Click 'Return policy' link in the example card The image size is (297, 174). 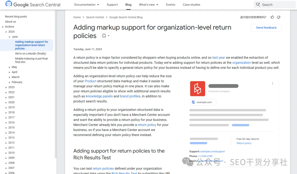[x=244, y=143]
